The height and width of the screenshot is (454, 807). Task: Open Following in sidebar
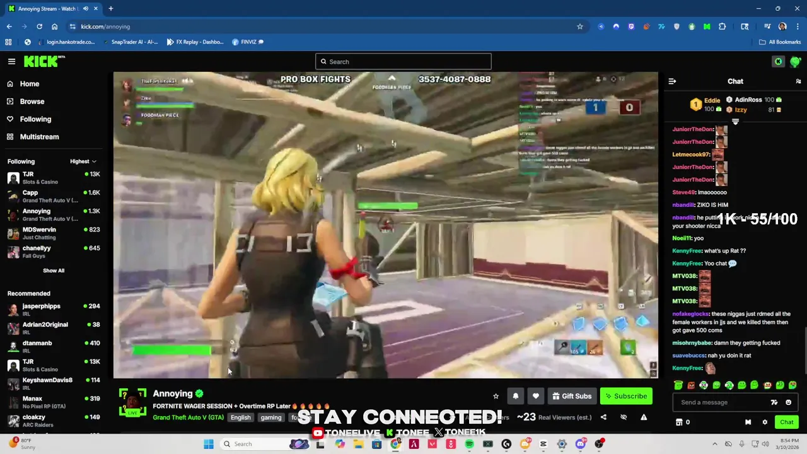[x=29, y=119]
